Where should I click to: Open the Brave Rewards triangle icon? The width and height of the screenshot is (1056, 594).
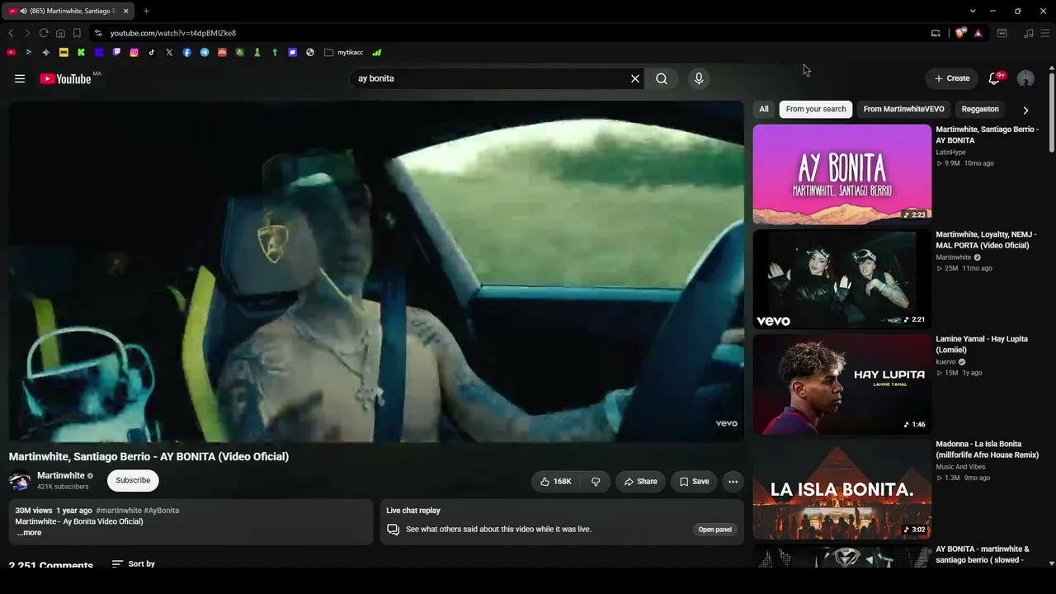978,33
